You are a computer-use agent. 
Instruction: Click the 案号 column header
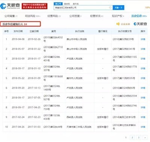point(54,31)
